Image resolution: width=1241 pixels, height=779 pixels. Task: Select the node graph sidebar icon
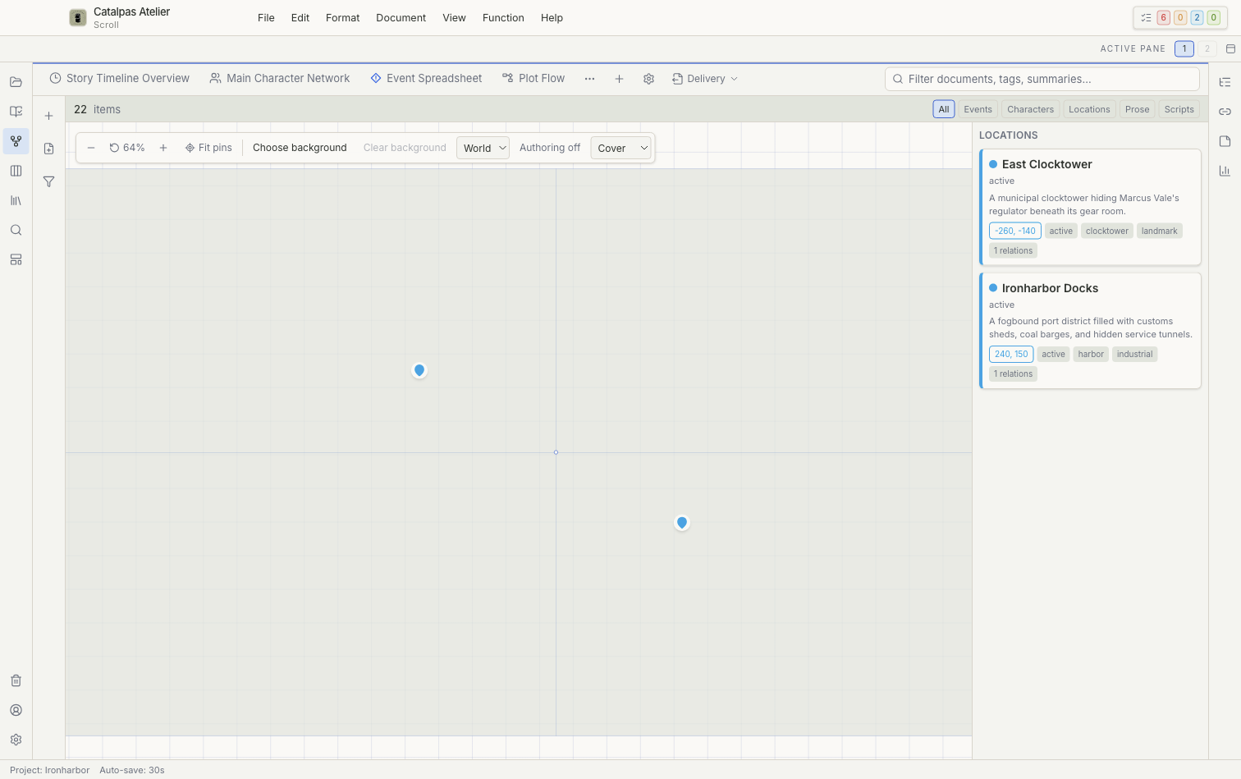16,141
